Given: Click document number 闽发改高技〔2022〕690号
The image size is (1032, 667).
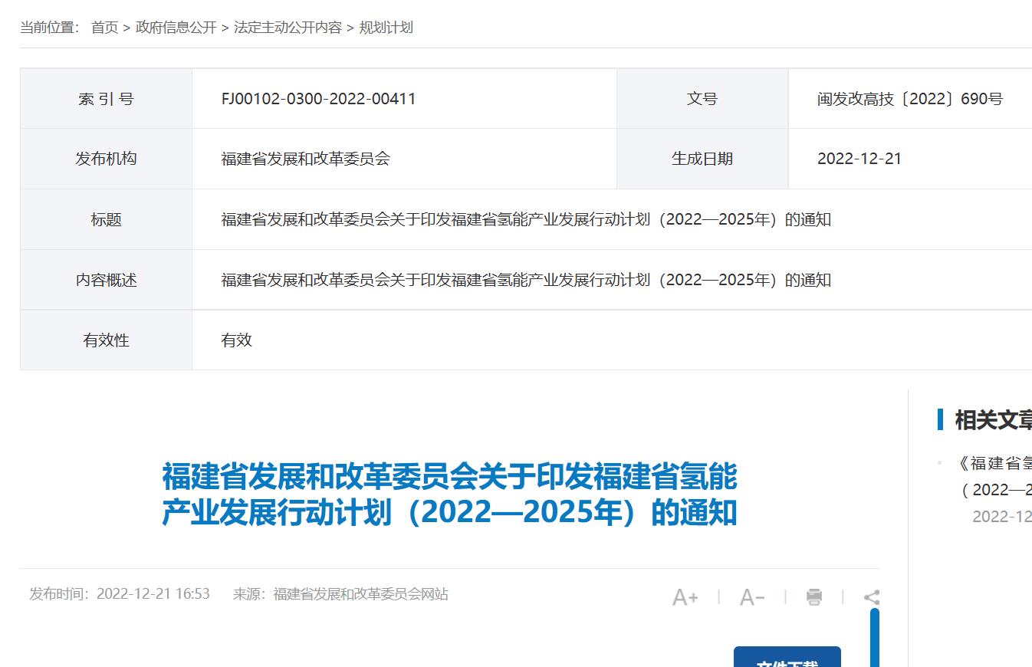Looking at the screenshot, I should coord(909,99).
